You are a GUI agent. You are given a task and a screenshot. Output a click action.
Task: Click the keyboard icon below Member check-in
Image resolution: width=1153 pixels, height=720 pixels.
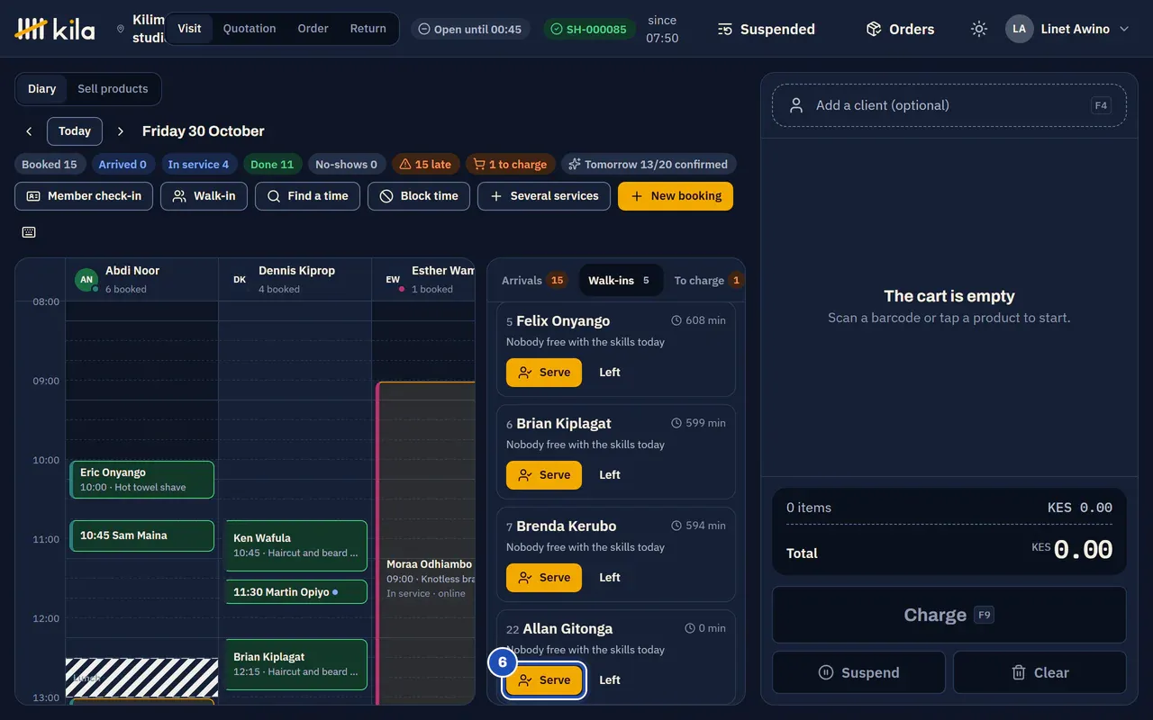tap(29, 232)
